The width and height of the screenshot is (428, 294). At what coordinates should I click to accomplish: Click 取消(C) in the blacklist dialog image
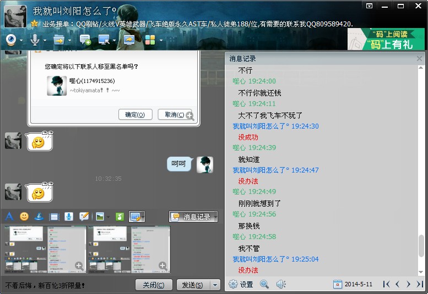[x=174, y=115]
